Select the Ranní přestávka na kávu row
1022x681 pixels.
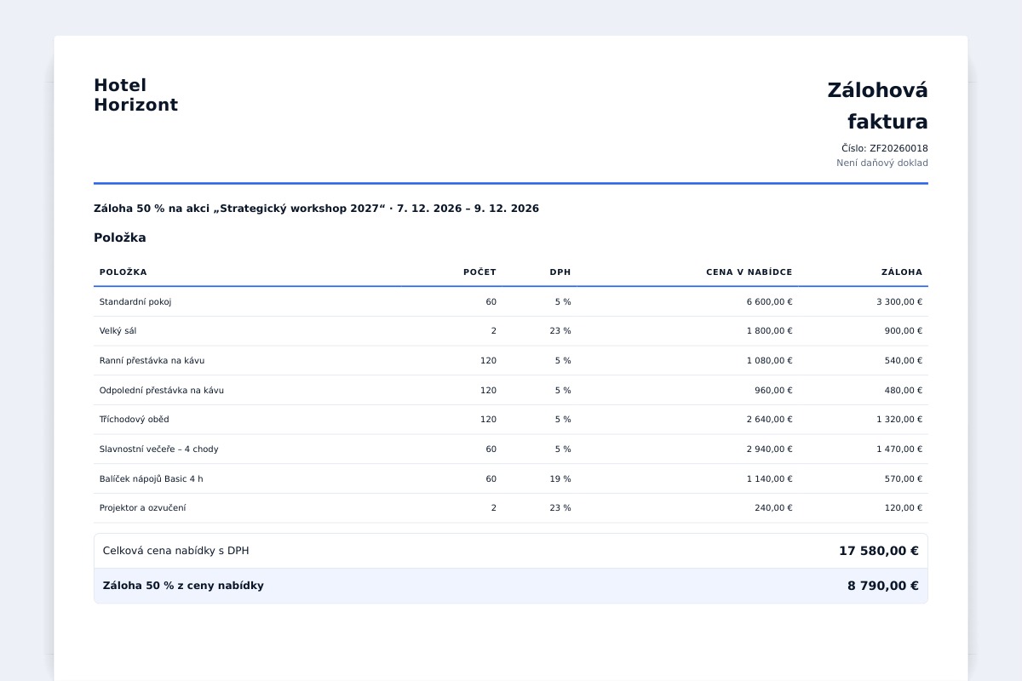(511, 361)
